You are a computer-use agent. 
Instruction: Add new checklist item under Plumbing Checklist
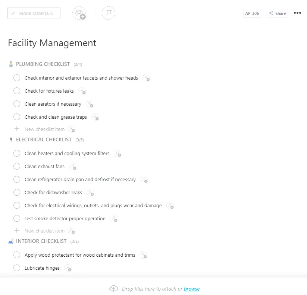click(x=44, y=129)
